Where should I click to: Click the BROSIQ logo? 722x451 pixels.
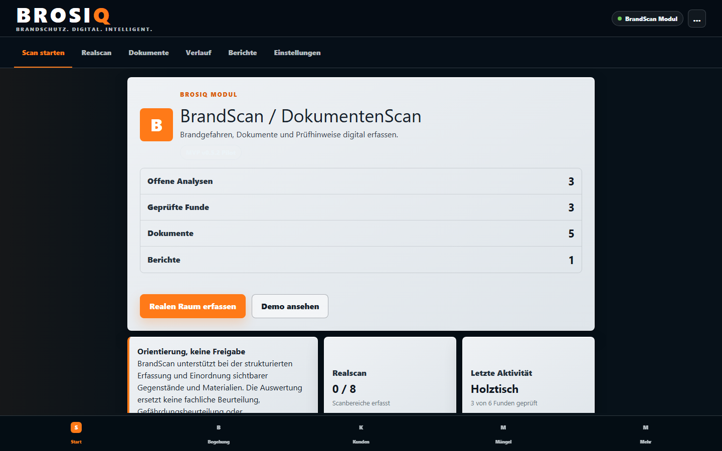[x=64, y=16]
